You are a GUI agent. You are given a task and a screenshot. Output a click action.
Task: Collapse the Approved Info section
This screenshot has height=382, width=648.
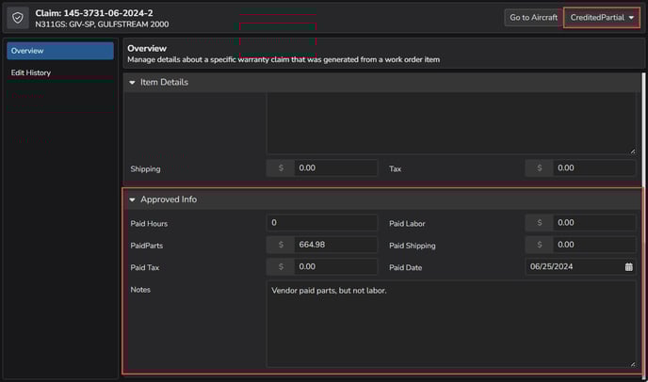[132, 199]
